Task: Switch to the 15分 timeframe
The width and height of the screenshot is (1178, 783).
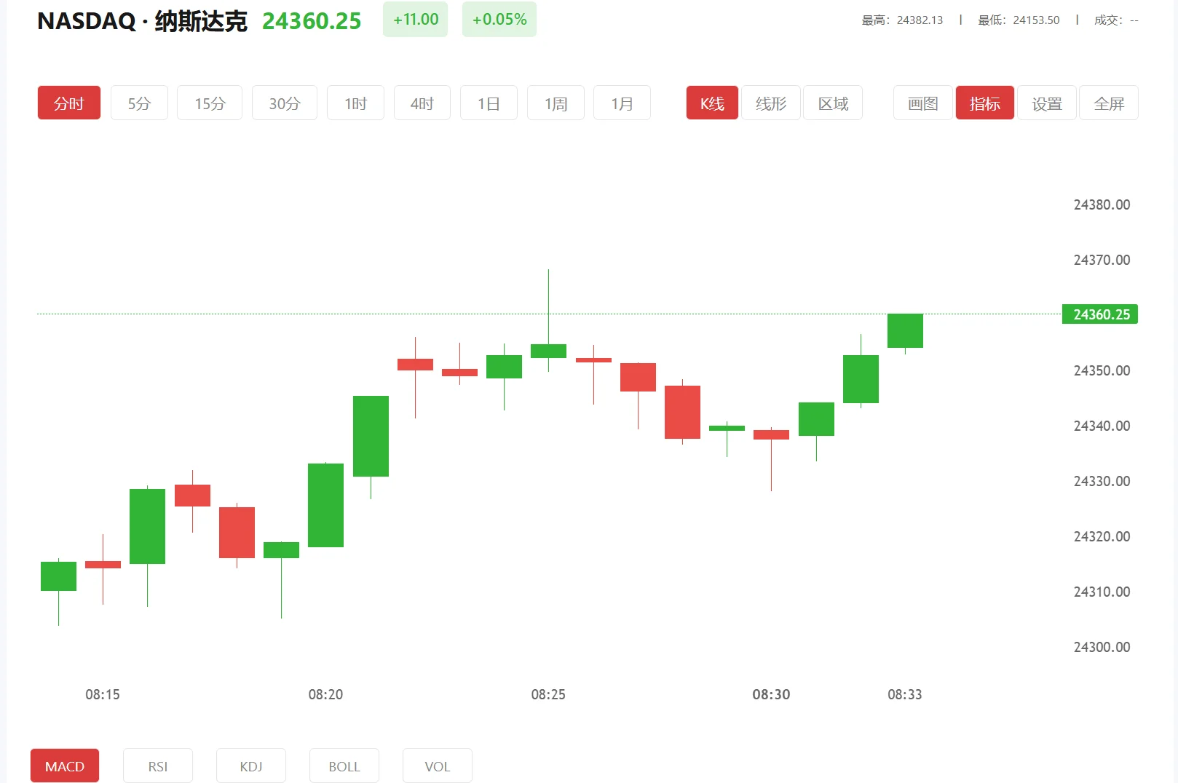Action: point(209,103)
